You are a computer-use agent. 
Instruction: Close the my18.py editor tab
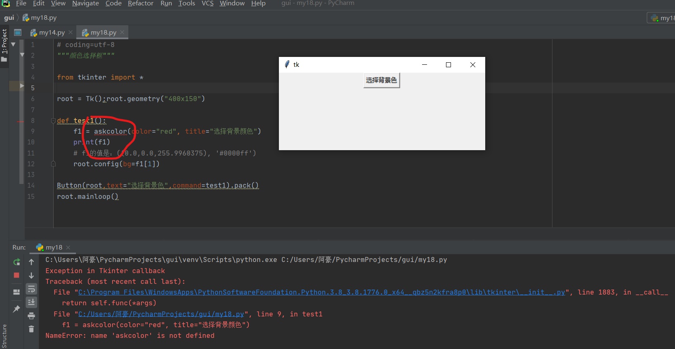click(x=122, y=32)
